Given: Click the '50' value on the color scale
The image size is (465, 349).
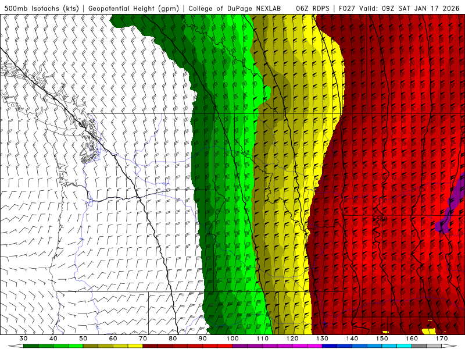Looking at the screenshot, I should tap(83, 339).
